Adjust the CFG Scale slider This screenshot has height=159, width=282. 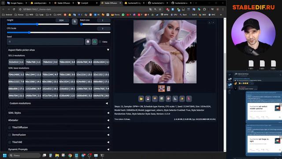click(59, 32)
